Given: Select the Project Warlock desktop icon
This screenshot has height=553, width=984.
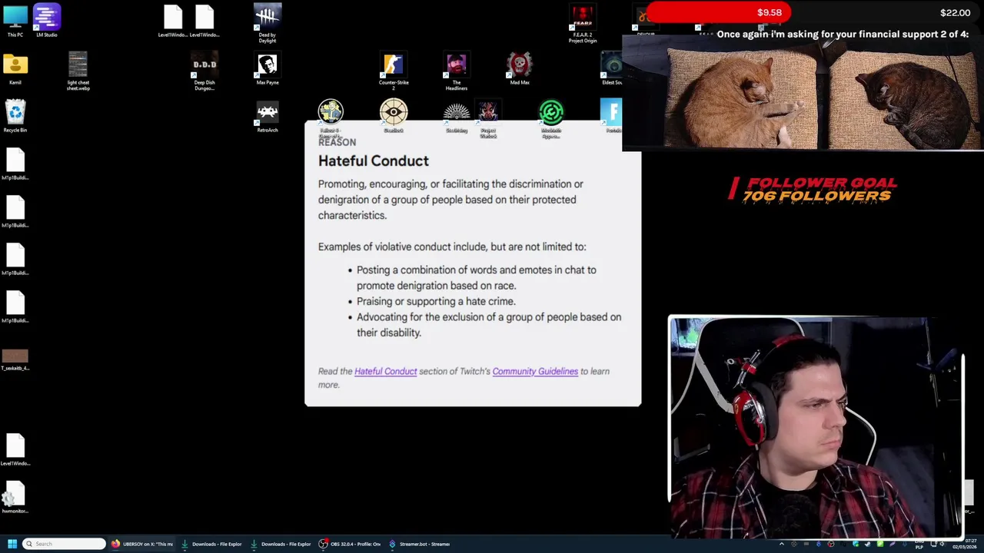Looking at the screenshot, I should click(x=488, y=117).
